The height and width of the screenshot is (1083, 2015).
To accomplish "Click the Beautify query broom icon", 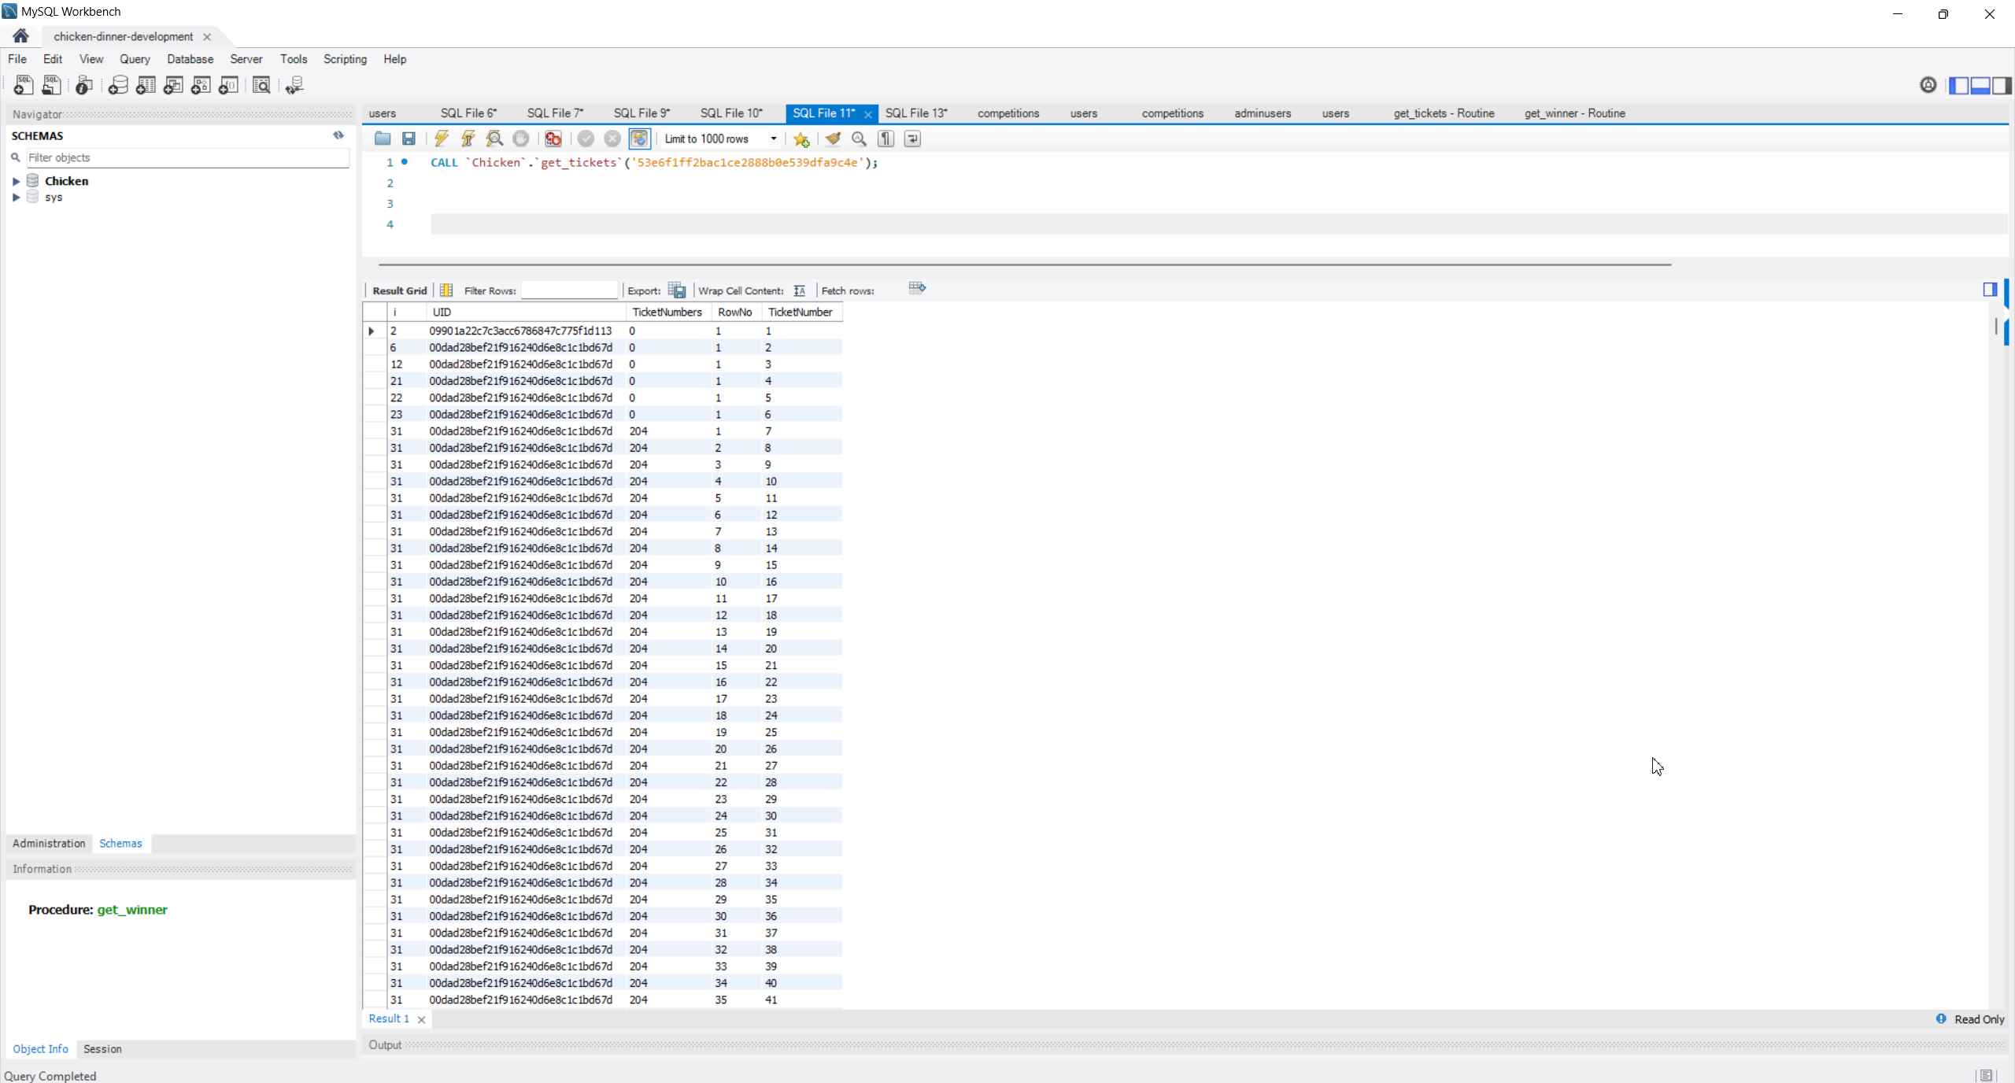I will tap(833, 139).
